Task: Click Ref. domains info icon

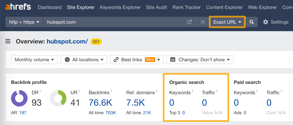Action: pyautogui.click(x=157, y=91)
